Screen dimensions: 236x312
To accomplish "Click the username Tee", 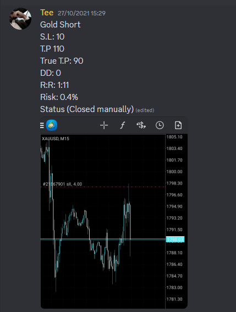I will tap(47, 13).
